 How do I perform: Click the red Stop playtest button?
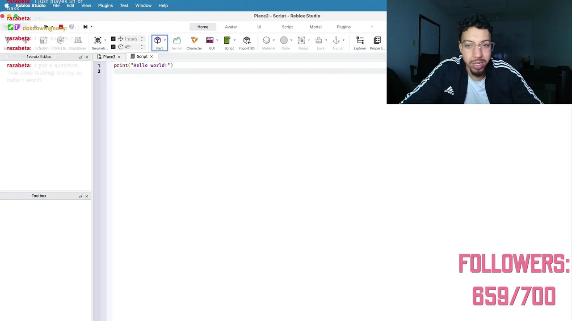(x=61, y=27)
